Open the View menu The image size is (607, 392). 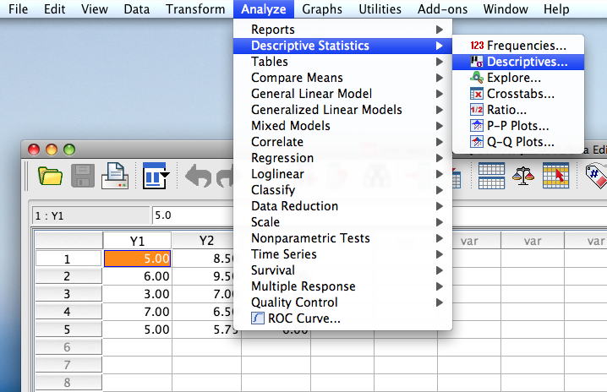[x=95, y=9]
